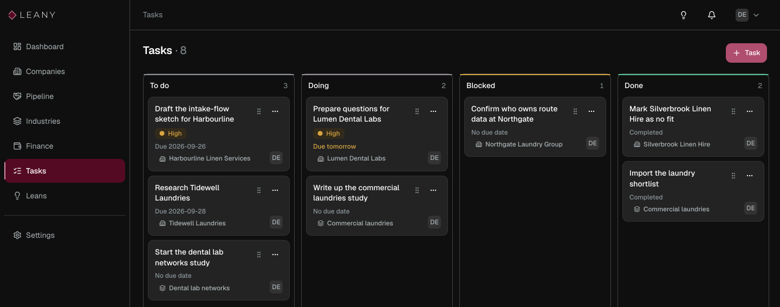
Task: Click the lightbulb icon in the top bar
Action: (684, 15)
